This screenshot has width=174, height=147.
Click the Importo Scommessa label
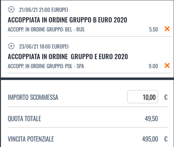pos(33,97)
